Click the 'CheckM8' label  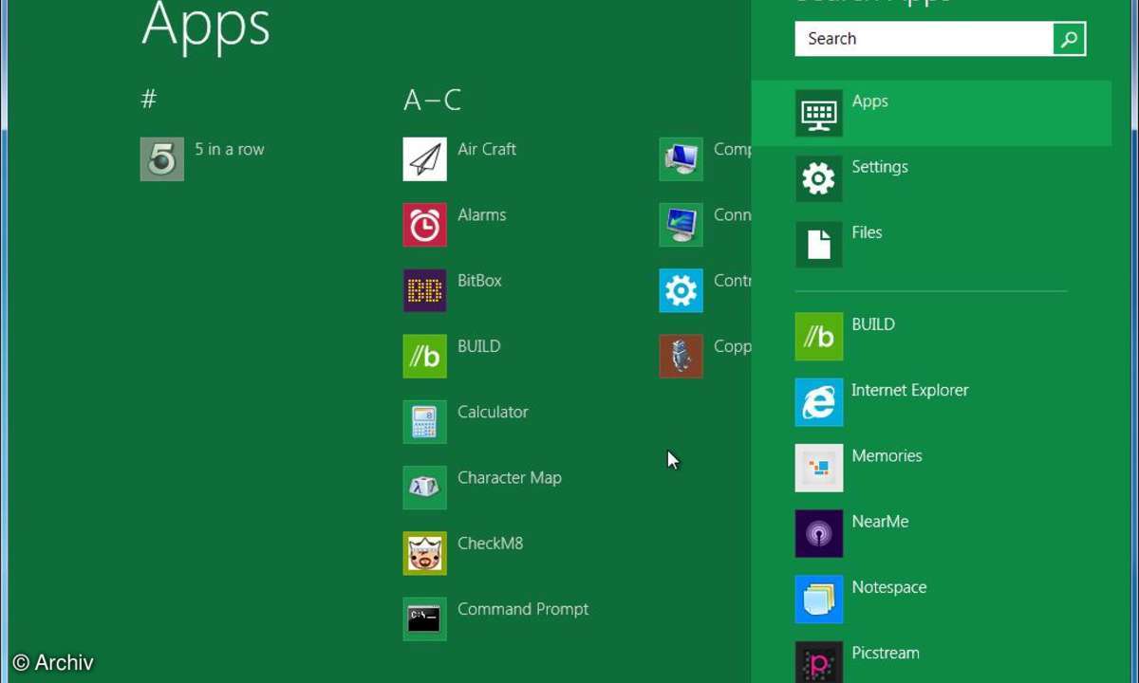point(490,543)
